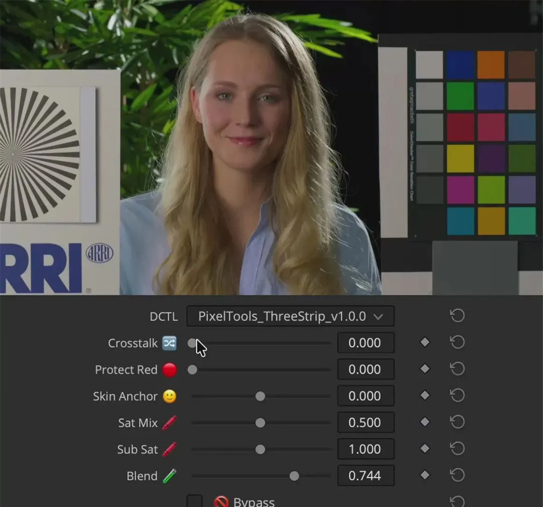Add keyframe for Sub Sat
The width and height of the screenshot is (543, 507).
click(425, 448)
